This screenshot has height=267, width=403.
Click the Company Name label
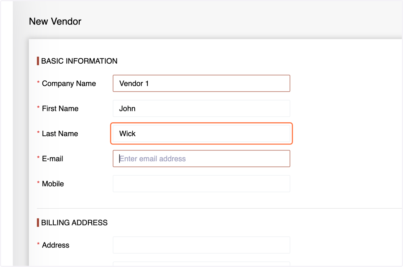click(69, 84)
